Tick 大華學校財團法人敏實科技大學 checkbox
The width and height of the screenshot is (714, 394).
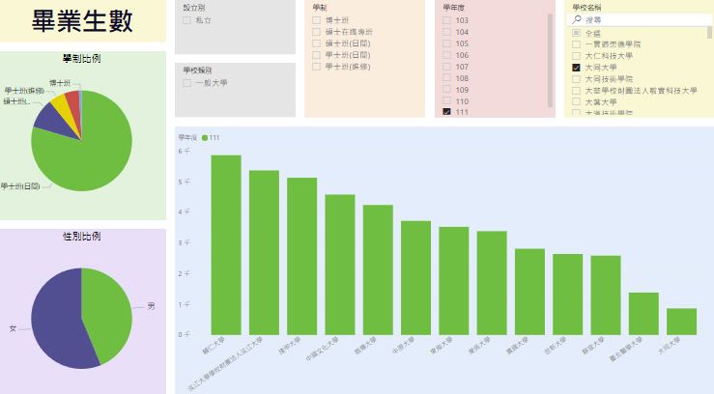576,91
